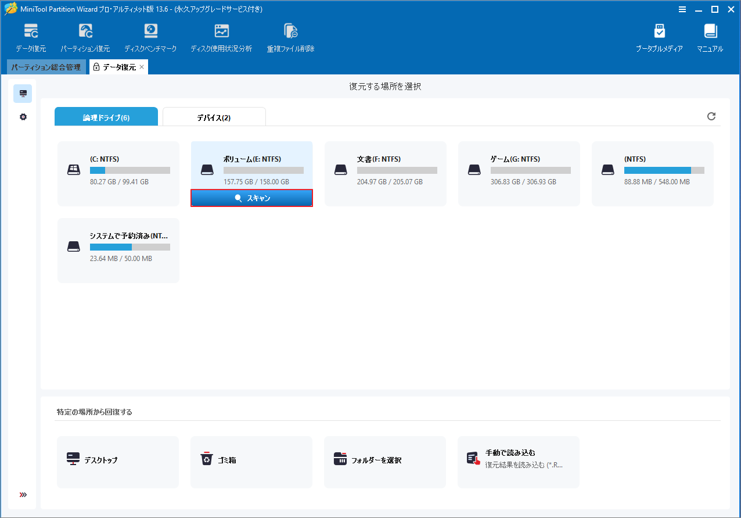Viewport: 741px width, 518px height.
Task: Select the ゴミ箱 recovery option
Action: (x=251, y=462)
